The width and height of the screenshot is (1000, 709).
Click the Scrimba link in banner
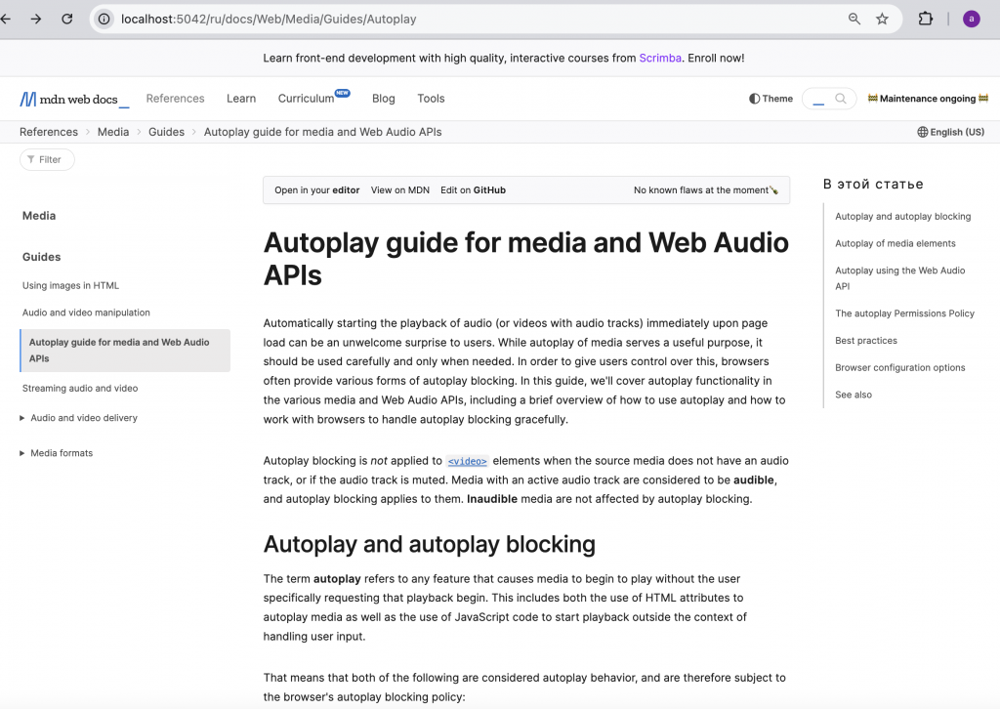(661, 59)
